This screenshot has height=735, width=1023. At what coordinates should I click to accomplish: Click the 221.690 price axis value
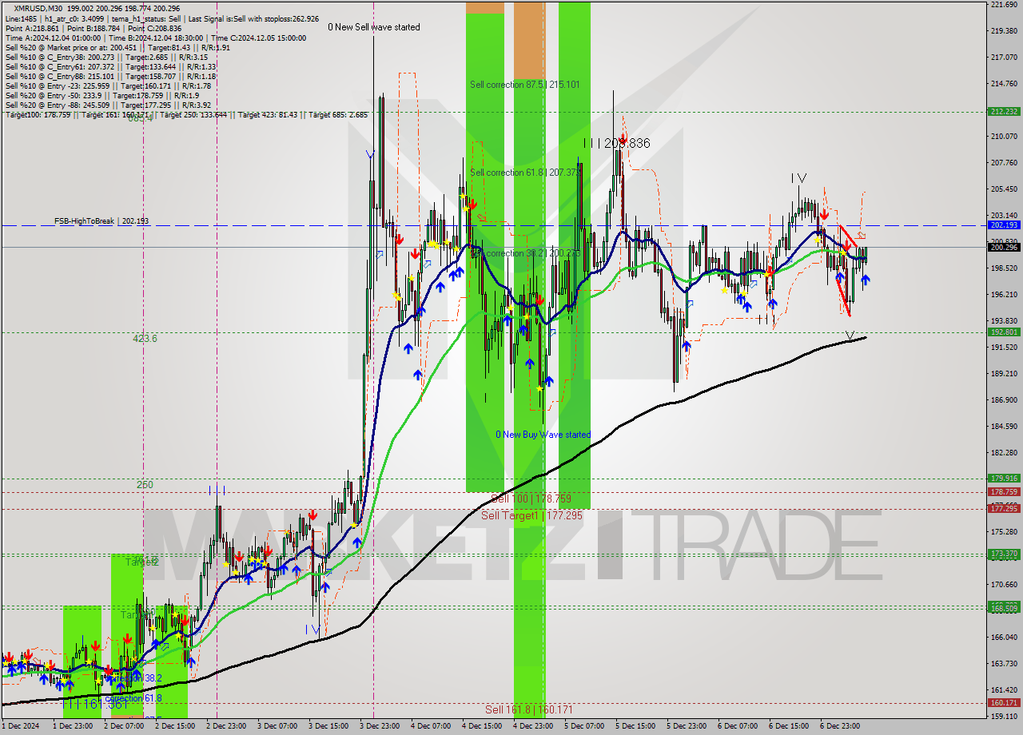pyautogui.click(x=1004, y=5)
